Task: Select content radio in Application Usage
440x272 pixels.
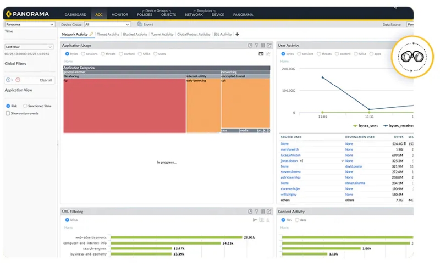Action: click(x=121, y=54)
